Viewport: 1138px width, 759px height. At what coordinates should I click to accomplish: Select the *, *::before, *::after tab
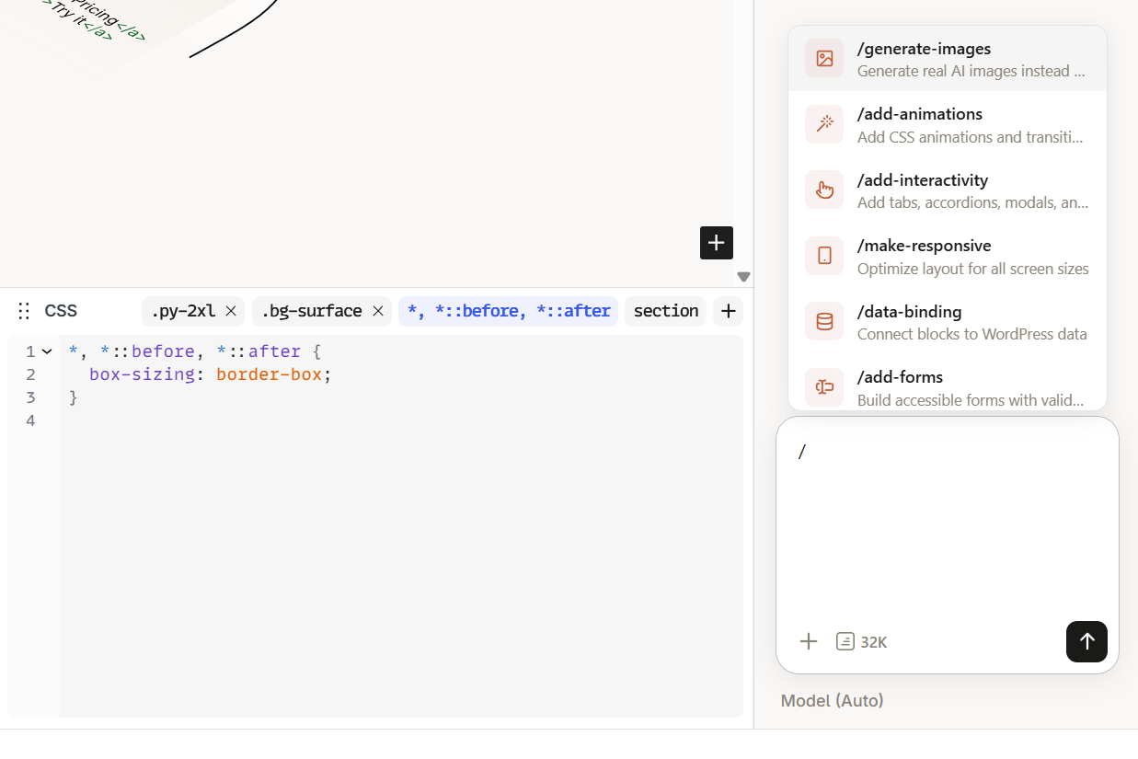tap(509, 311)
